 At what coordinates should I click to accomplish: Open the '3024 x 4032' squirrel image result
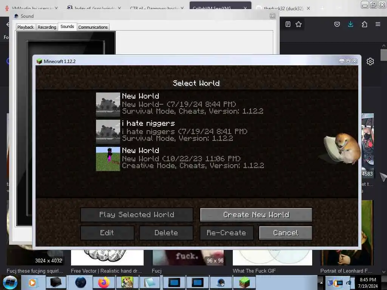[x=35, y=258]
